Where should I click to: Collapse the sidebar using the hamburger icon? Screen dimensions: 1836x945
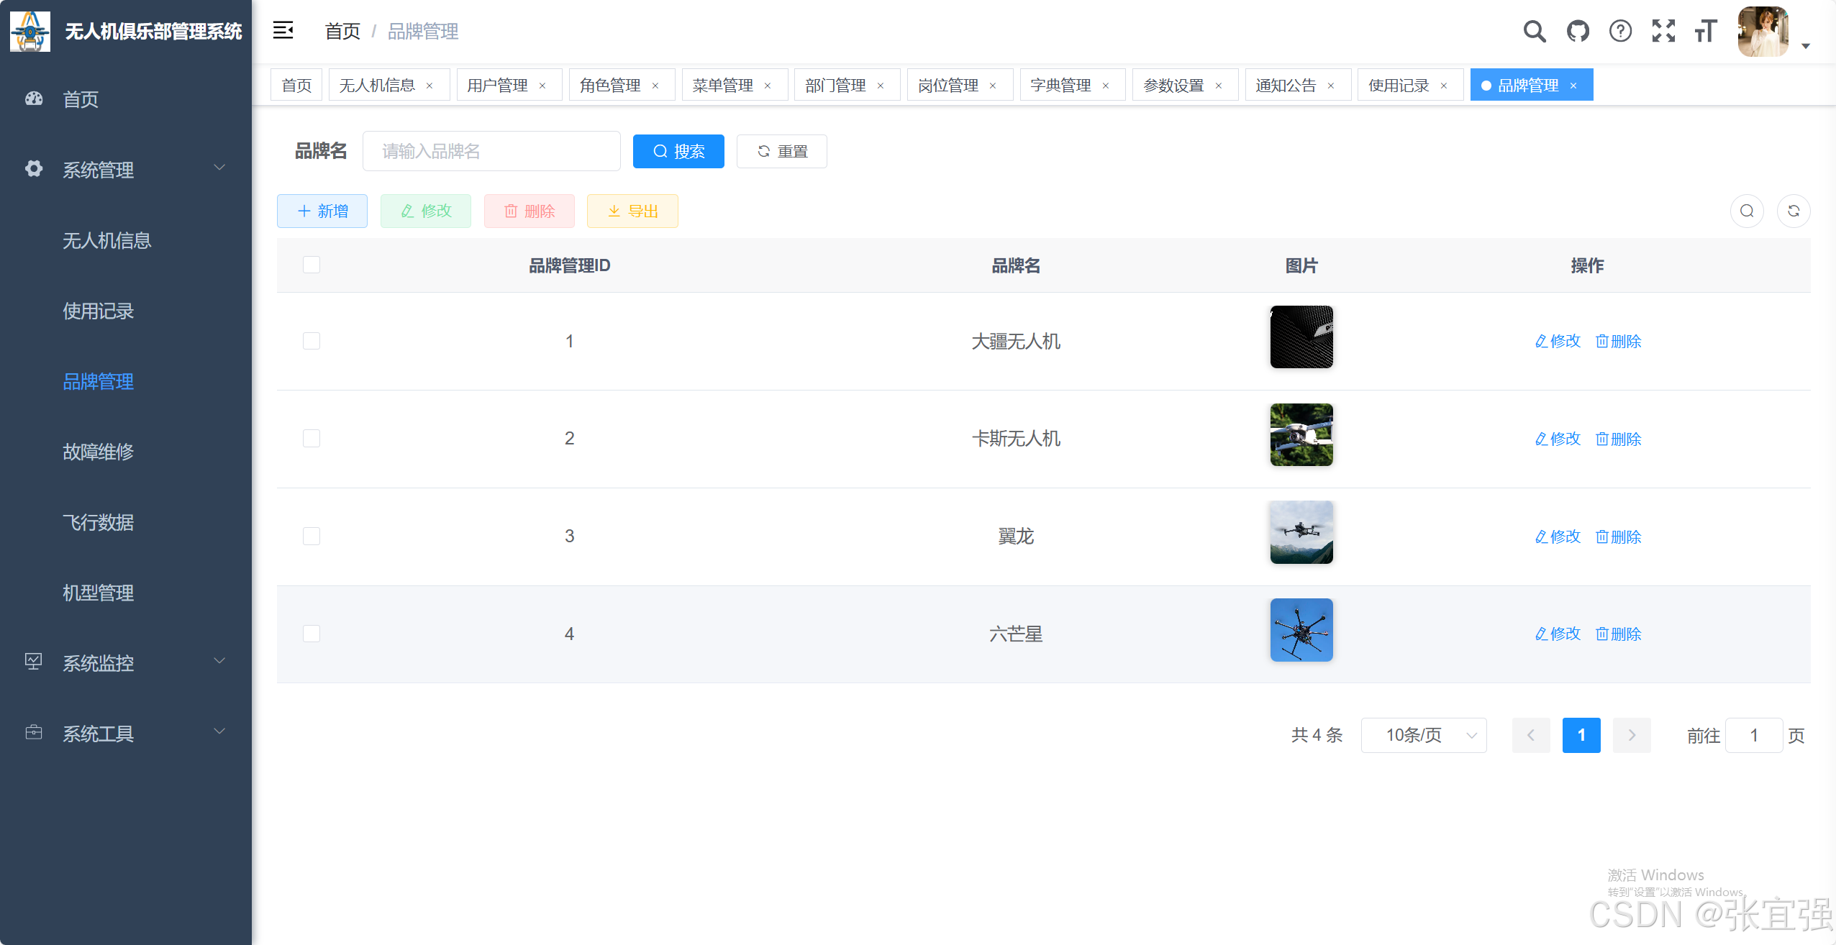pyautogui.click(x=283, y=30)
